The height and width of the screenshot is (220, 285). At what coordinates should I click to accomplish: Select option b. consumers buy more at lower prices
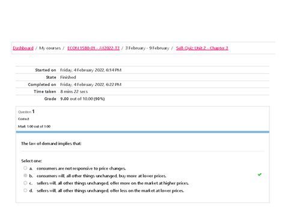25,176
